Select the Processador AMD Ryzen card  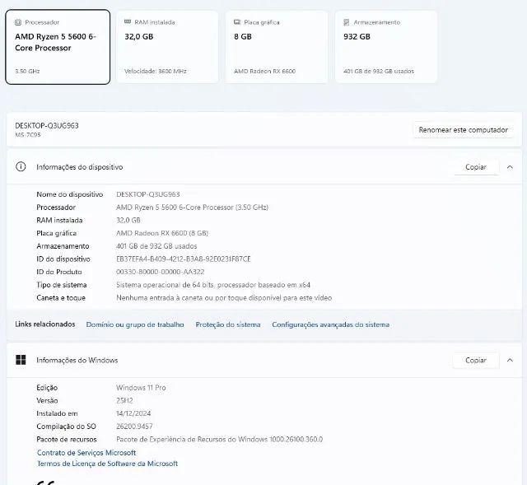58,47
